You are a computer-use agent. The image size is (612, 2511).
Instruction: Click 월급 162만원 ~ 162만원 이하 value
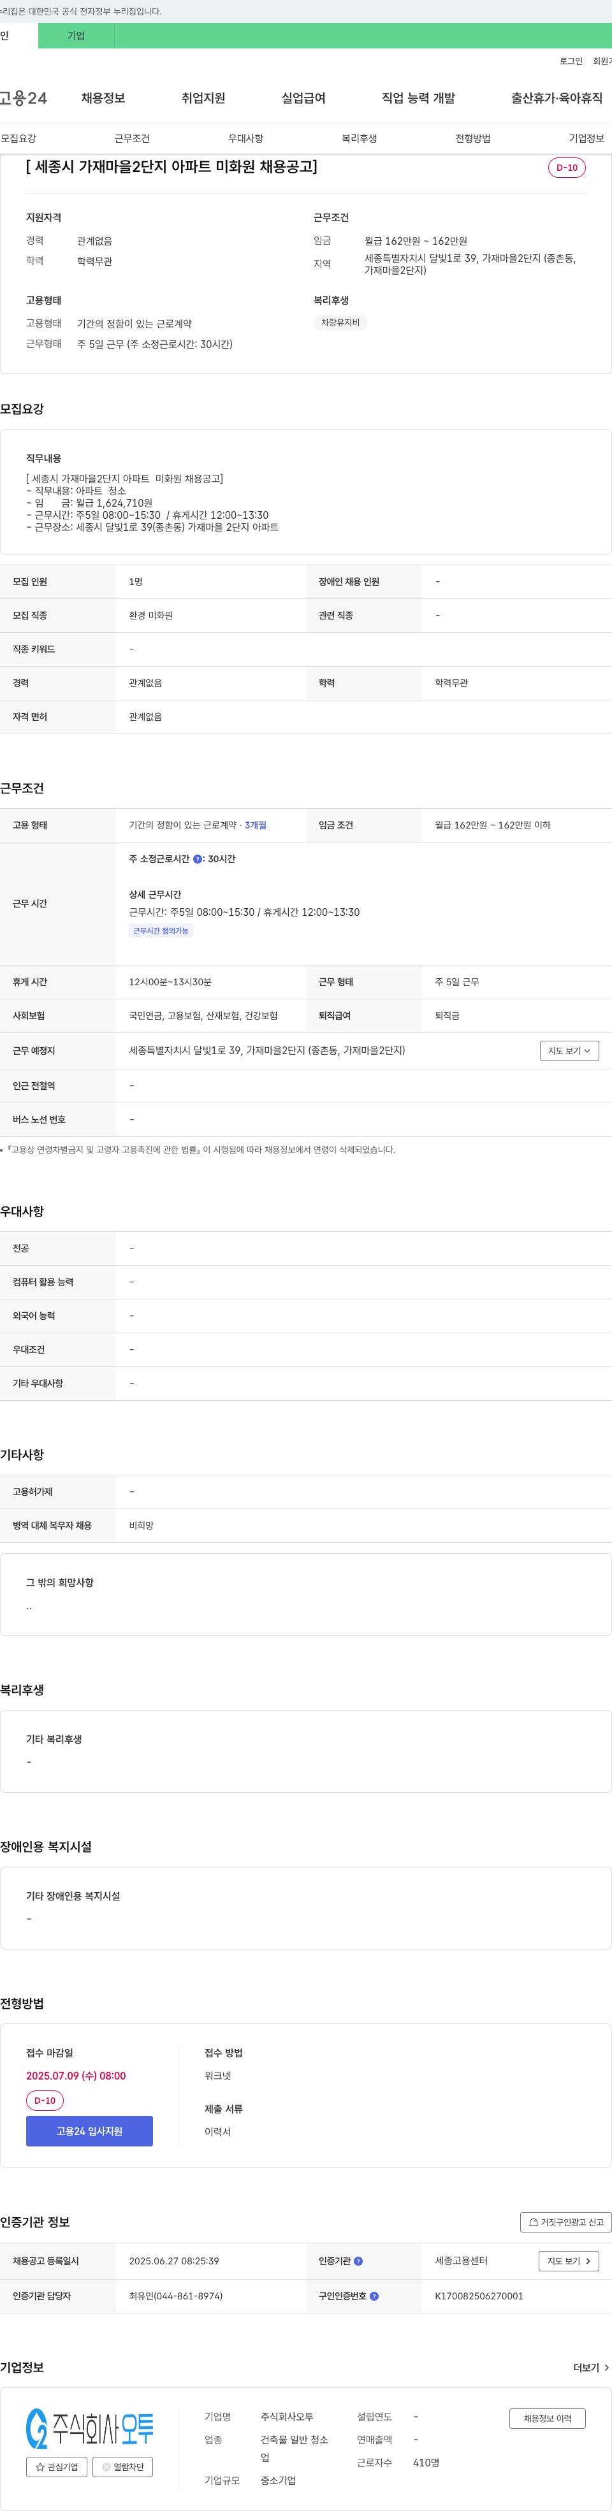pyautogui.click(x=492, y=825)
